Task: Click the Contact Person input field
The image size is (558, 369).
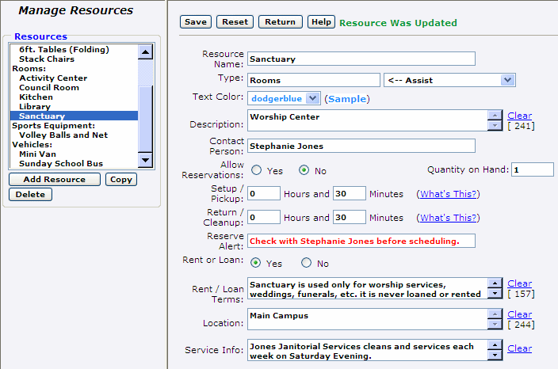Action: click(361, 146)
